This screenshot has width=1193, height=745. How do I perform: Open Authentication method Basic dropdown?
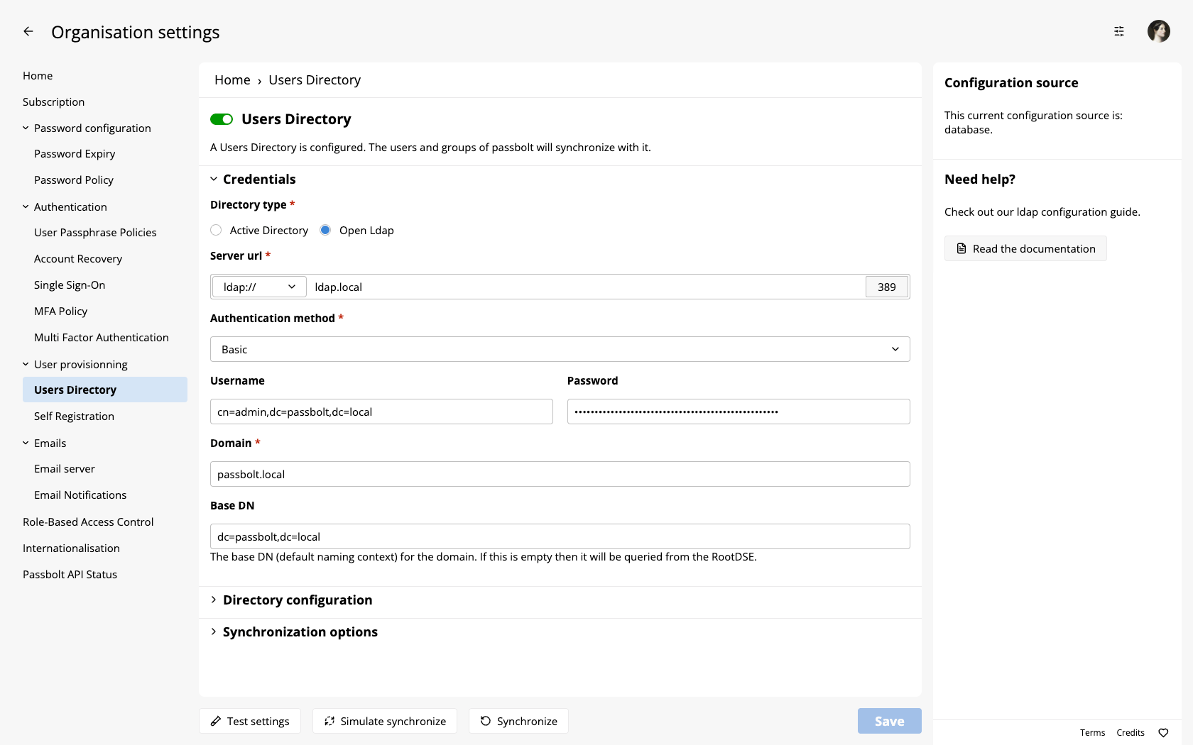[x=560, y=349]
